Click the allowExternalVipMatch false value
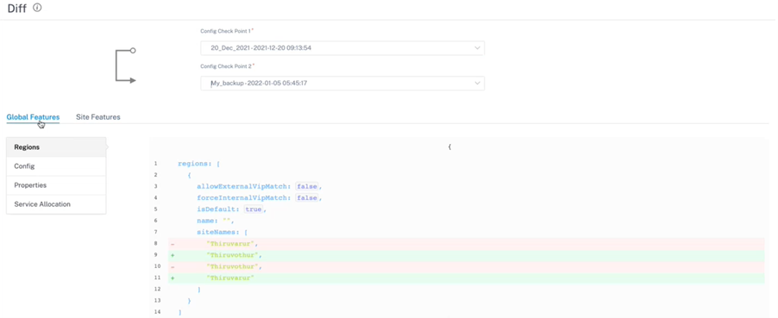Viewport: 778px width, 318px height. click(x=307, y=186)
